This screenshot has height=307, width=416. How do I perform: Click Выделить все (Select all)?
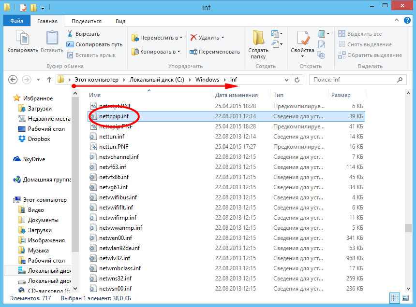364,34
